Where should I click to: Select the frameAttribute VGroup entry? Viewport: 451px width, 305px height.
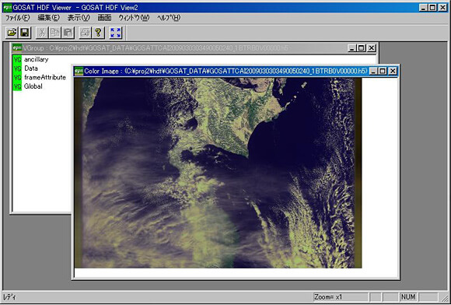(x=45, y=77)
